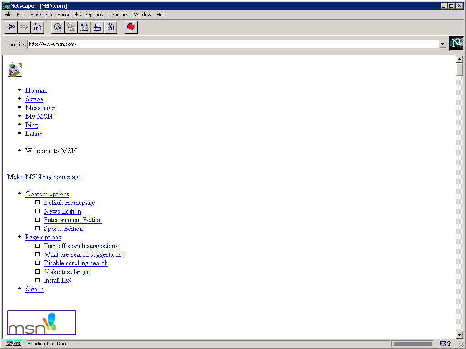Image resolution: width=466 pixels, height=349 pixels.
Task: Click into the Location URL field
Action: pos(233,44)
